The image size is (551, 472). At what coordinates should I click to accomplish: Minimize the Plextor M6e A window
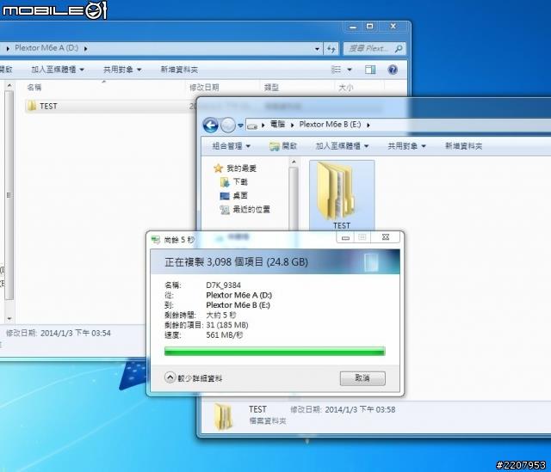pos(353,27)
